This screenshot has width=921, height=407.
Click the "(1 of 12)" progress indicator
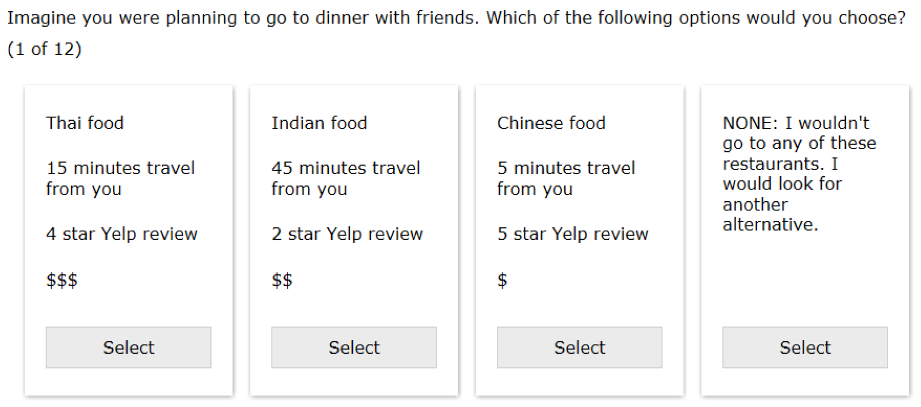click(x=44, y=49)
